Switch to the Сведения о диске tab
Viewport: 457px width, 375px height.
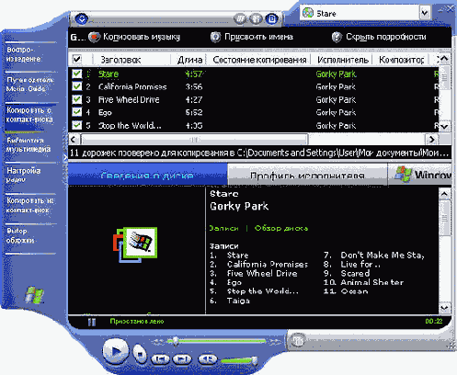point(147,175)
